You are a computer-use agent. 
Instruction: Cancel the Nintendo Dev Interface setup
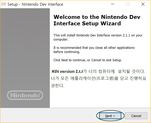tap(136, 116)
